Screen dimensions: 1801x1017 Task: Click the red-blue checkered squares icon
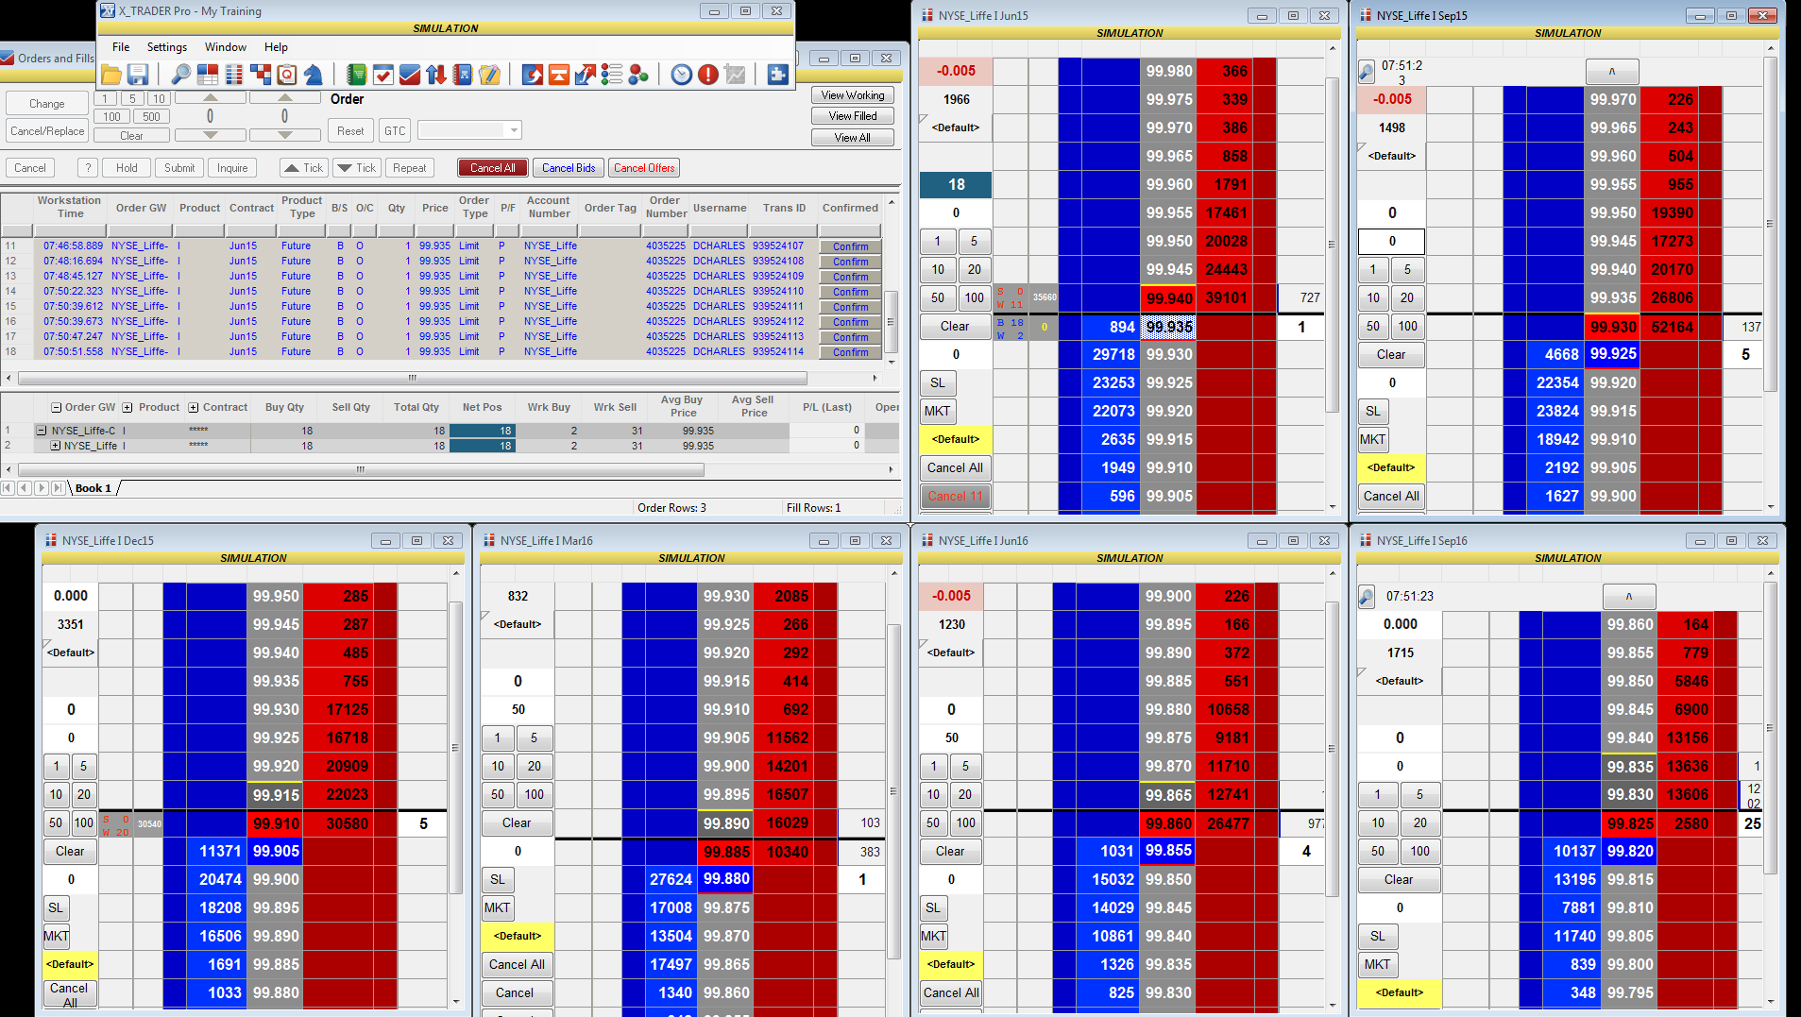pos(261,75)
